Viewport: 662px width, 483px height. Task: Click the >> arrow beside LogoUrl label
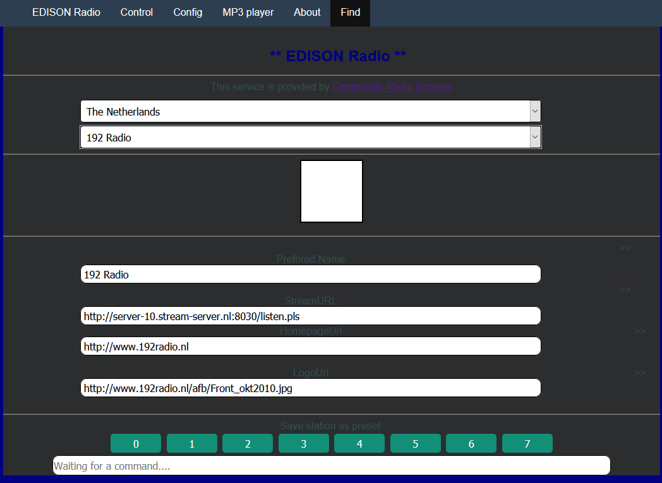(640, 373)
